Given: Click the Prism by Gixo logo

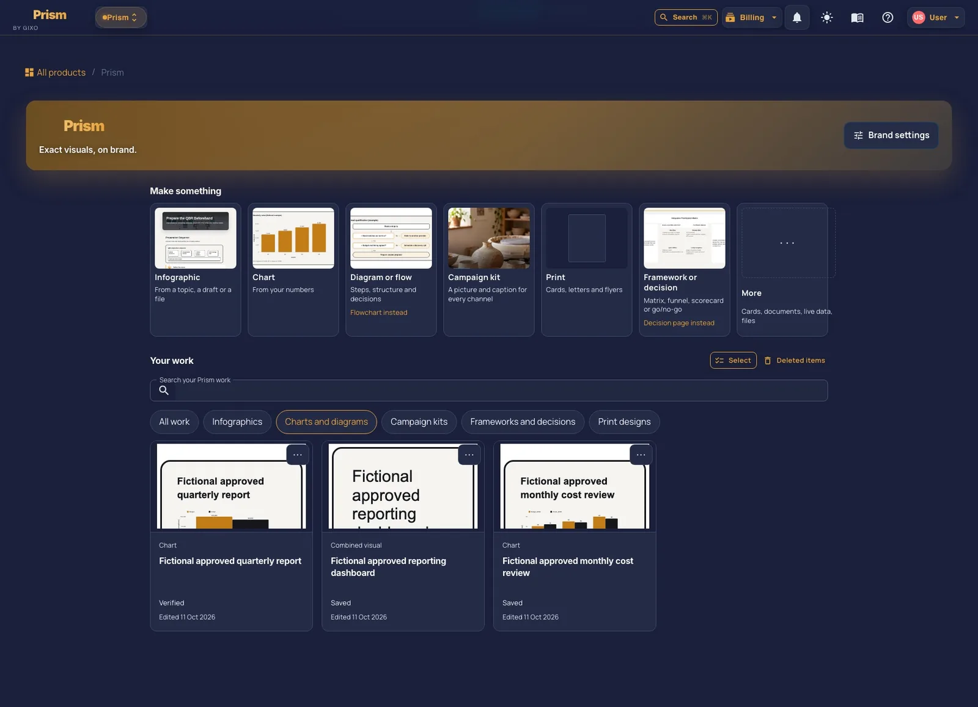Looking at the screenshot, I should pyautogui.click(x=40, y=19).
